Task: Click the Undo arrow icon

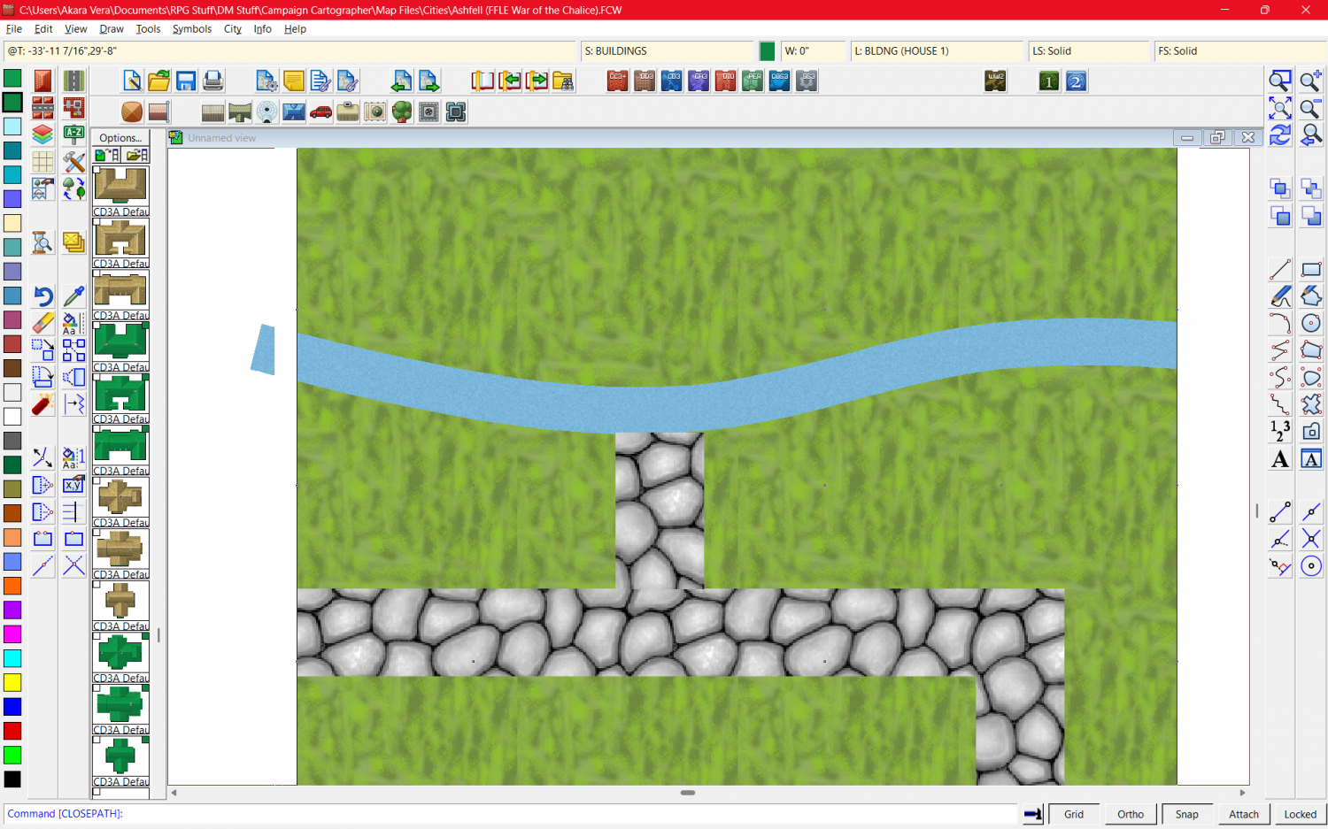Action: (42, 296)
